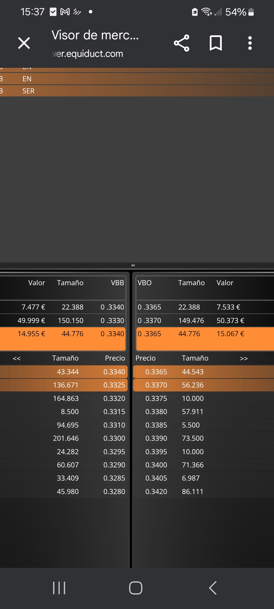Tap the equiduct.com URL text
Screen dimensions: 274x609
tap(88, 54)
